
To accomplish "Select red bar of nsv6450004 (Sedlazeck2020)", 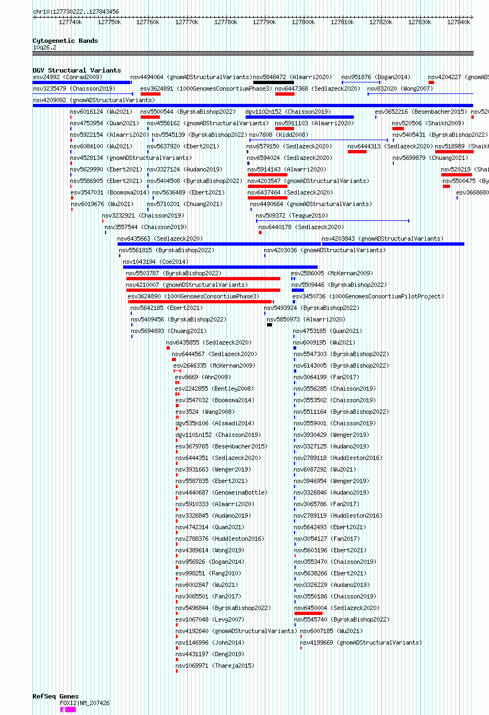I will [x=308, y=613].
